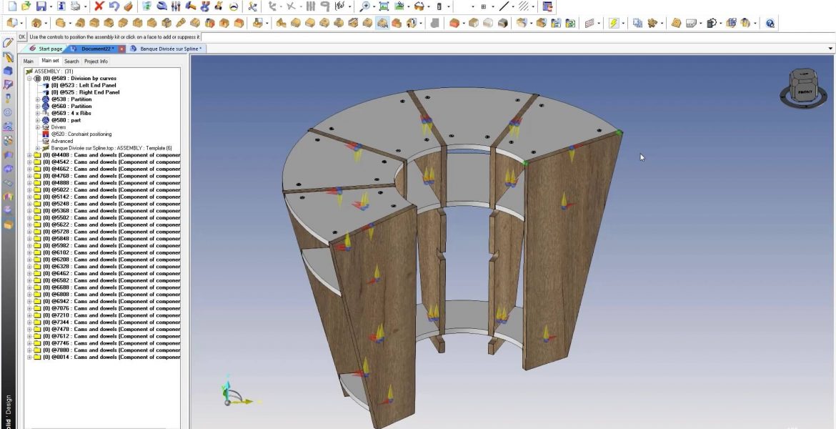Delete elements with the red X tool
The image size is (836, 429).
(99, 6)
